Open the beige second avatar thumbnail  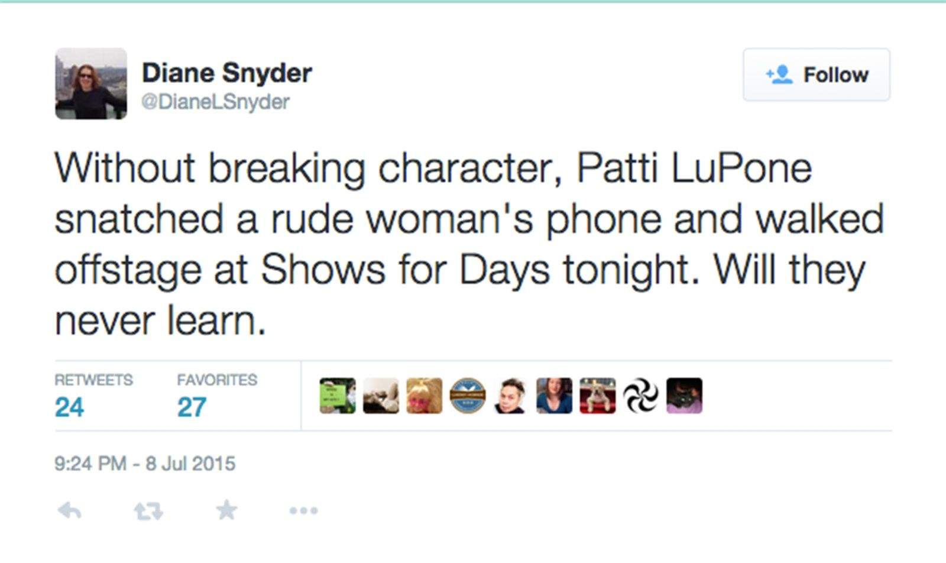(381, 396)
